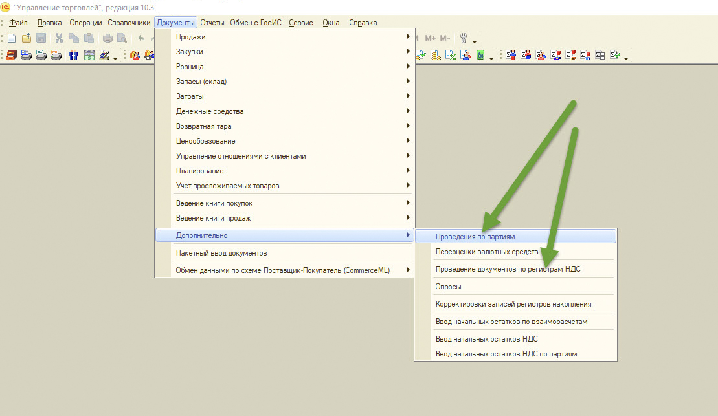
Task: Open dropdown arrow after cash register icon
Action: click(115, 59)
